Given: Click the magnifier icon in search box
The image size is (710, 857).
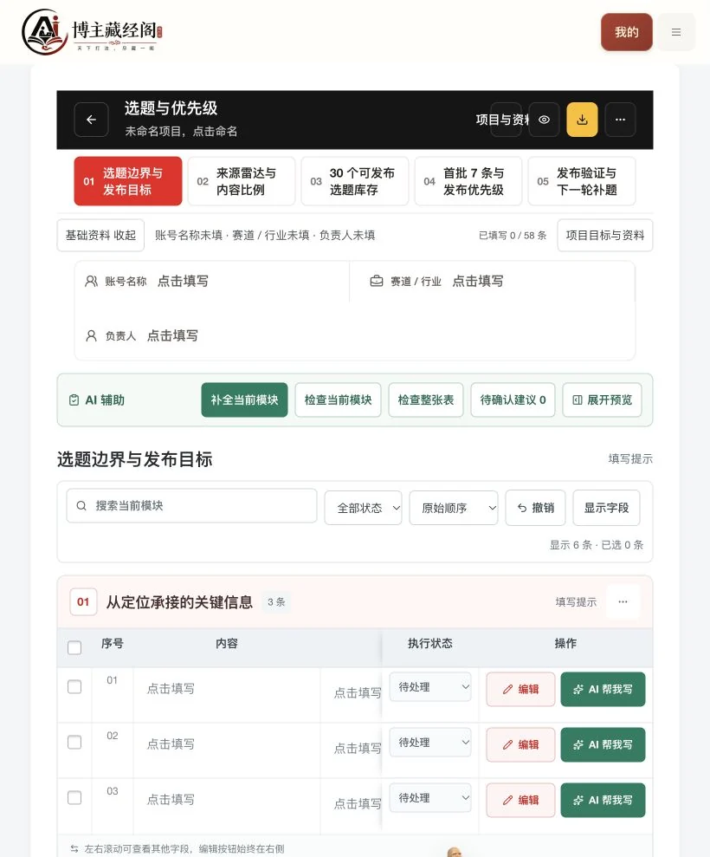Looking at the screenshot, I should click(x=81, y=505).
